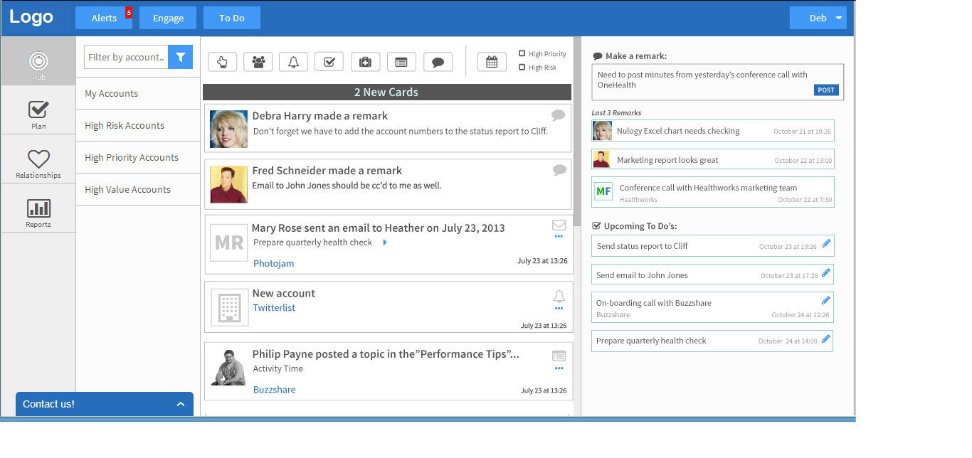Enable the High Priority checkbox
The height and width of the screenshot is (458, 972).
click(522, 53)
